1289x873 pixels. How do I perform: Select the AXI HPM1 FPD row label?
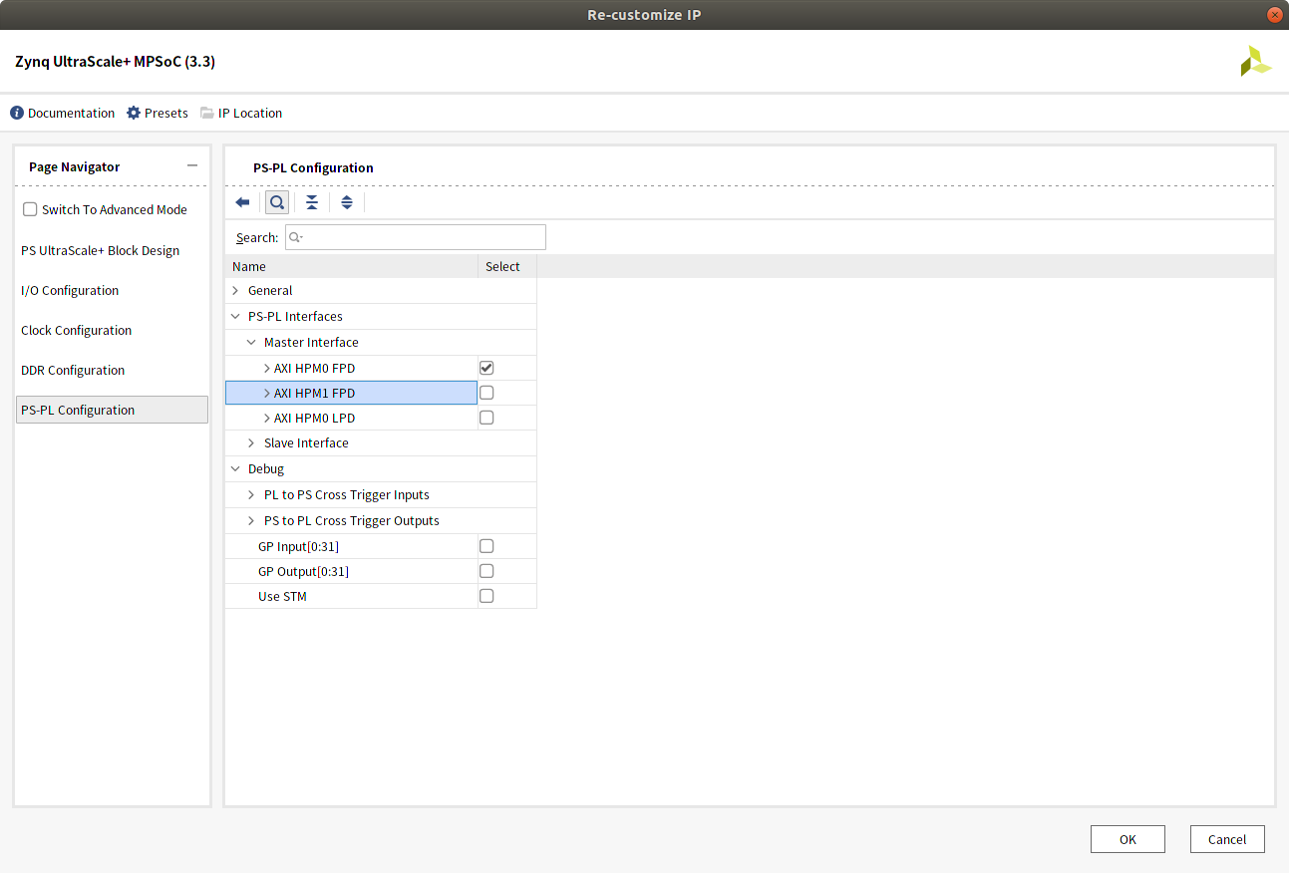point(314,393)
